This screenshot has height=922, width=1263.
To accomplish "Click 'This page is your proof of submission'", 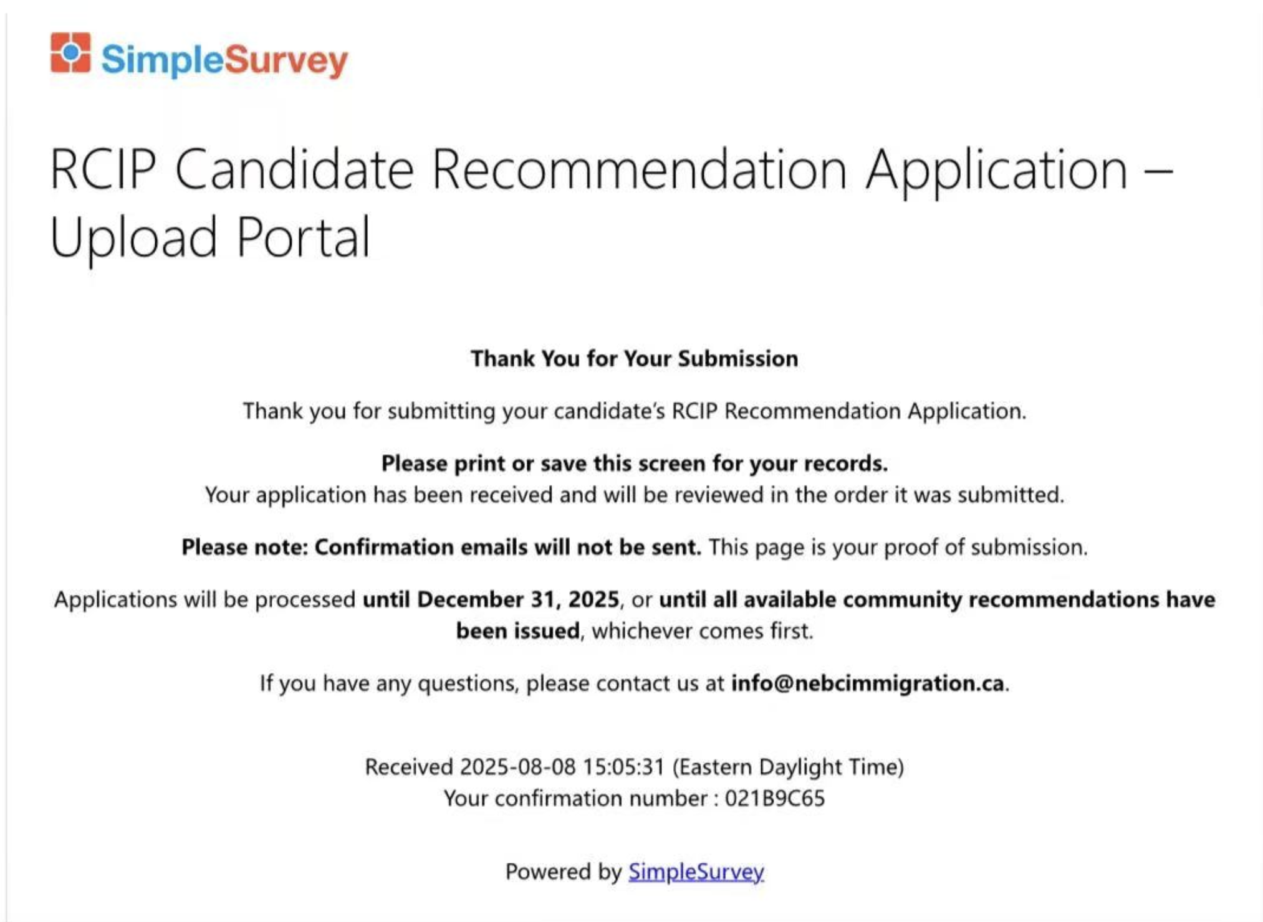I will [898, 546].
